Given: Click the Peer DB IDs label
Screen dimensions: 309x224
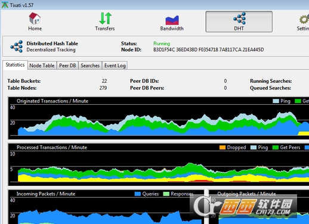Looking at the screenshot, I should 144,81.
